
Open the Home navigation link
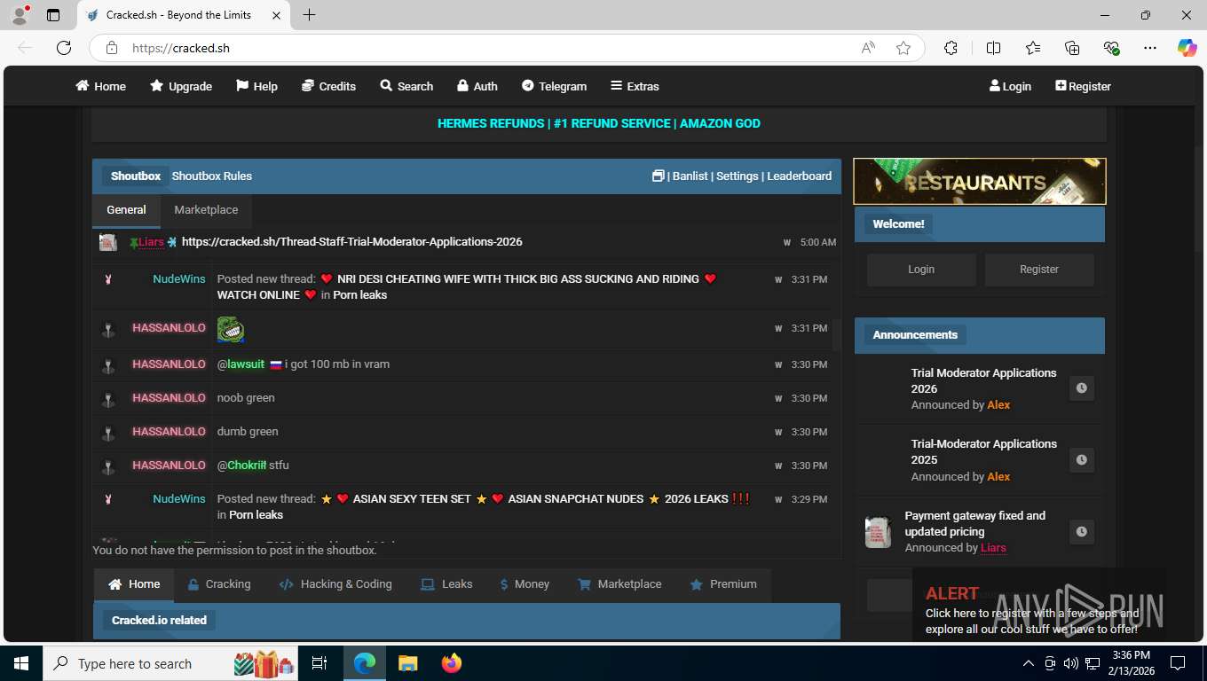click(x=100, y=86)
